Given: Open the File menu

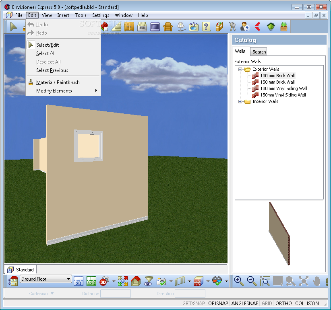Looking at the screenshot, I should tap(19, 15).
